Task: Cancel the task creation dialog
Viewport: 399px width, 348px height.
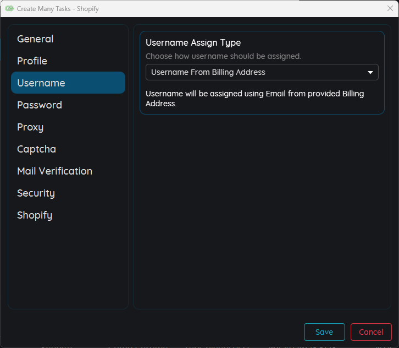Action: [371, 332]
